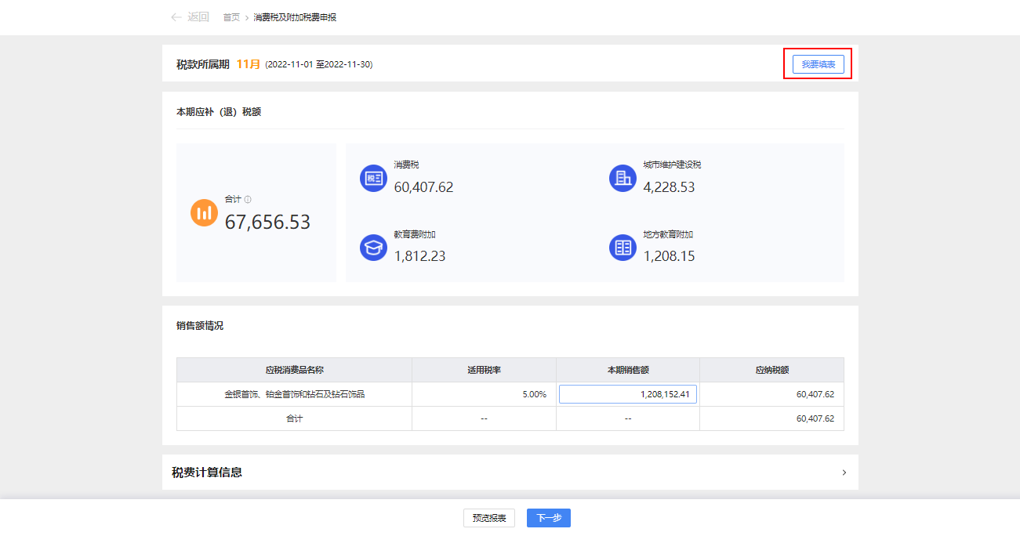Screen dimensions: 1020x536
Task: Click the 教育费附加 graduation cap icon
Action: coord(373,247)
